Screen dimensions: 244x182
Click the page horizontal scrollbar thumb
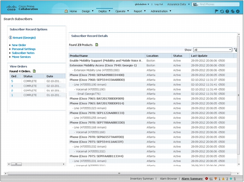coord(119,174)
